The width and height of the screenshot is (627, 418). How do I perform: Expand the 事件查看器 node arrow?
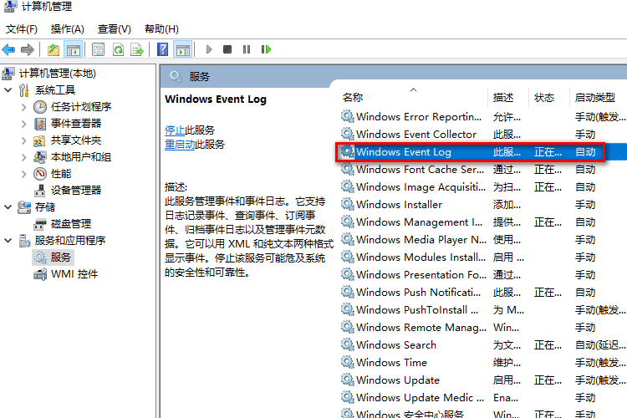coord(24,124)
